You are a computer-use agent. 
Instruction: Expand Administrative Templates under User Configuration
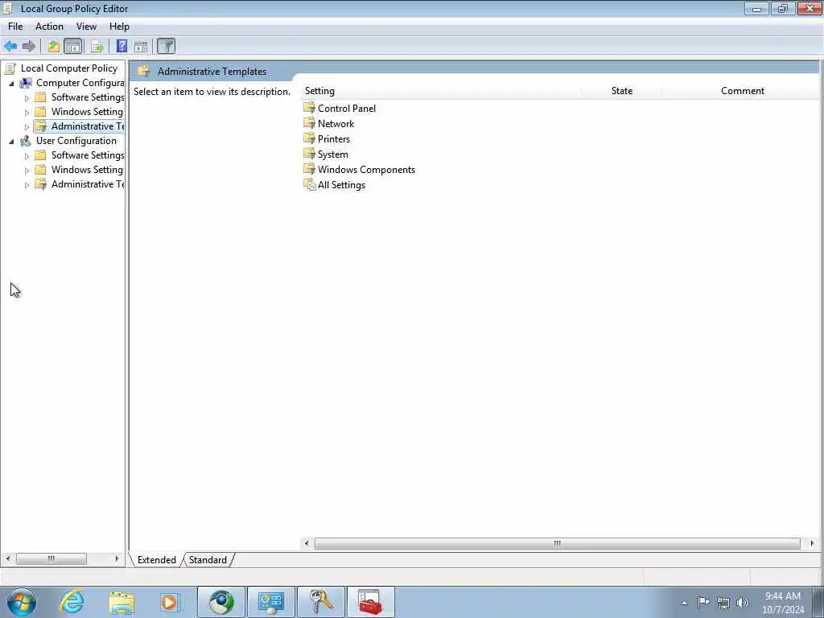tap(27, 185)
